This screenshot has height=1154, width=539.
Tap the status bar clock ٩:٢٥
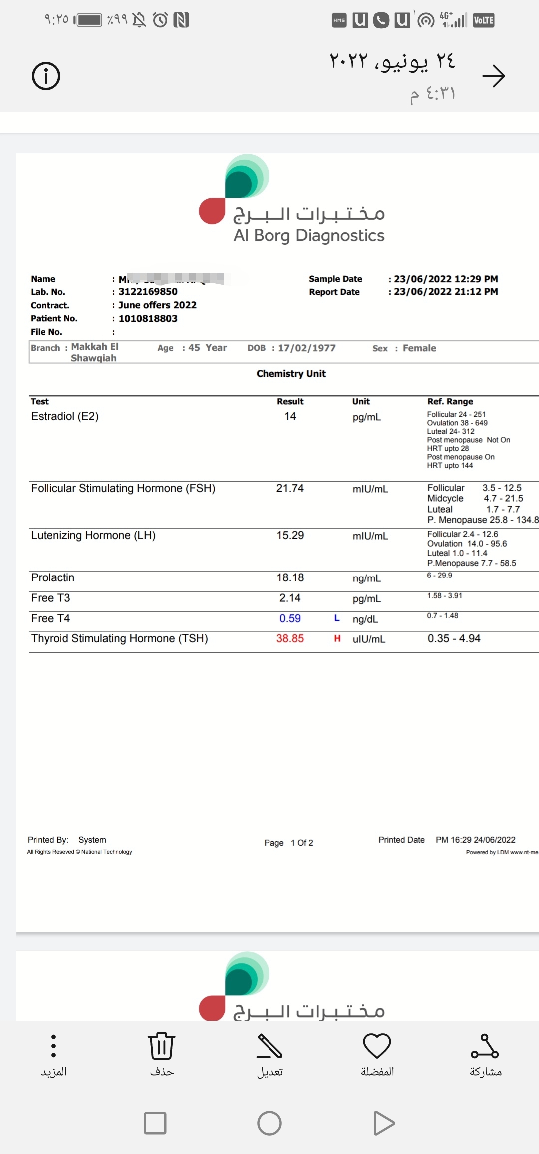pyautogui.click(x=56, y=19)
